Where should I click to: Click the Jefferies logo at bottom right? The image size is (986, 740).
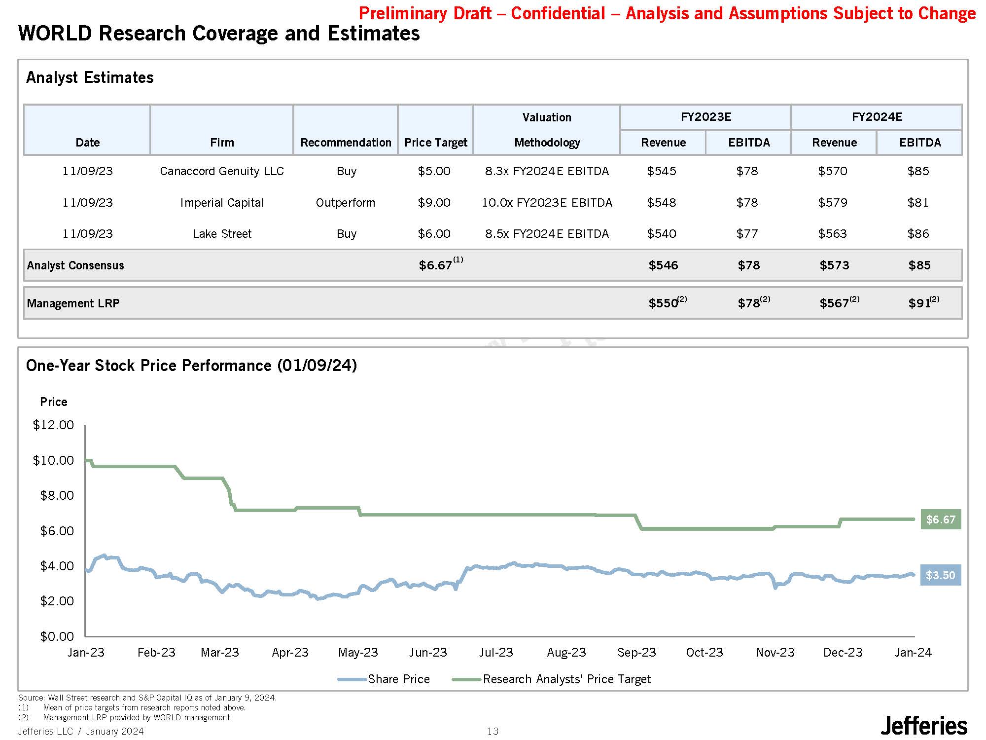[x=923, y=726]
